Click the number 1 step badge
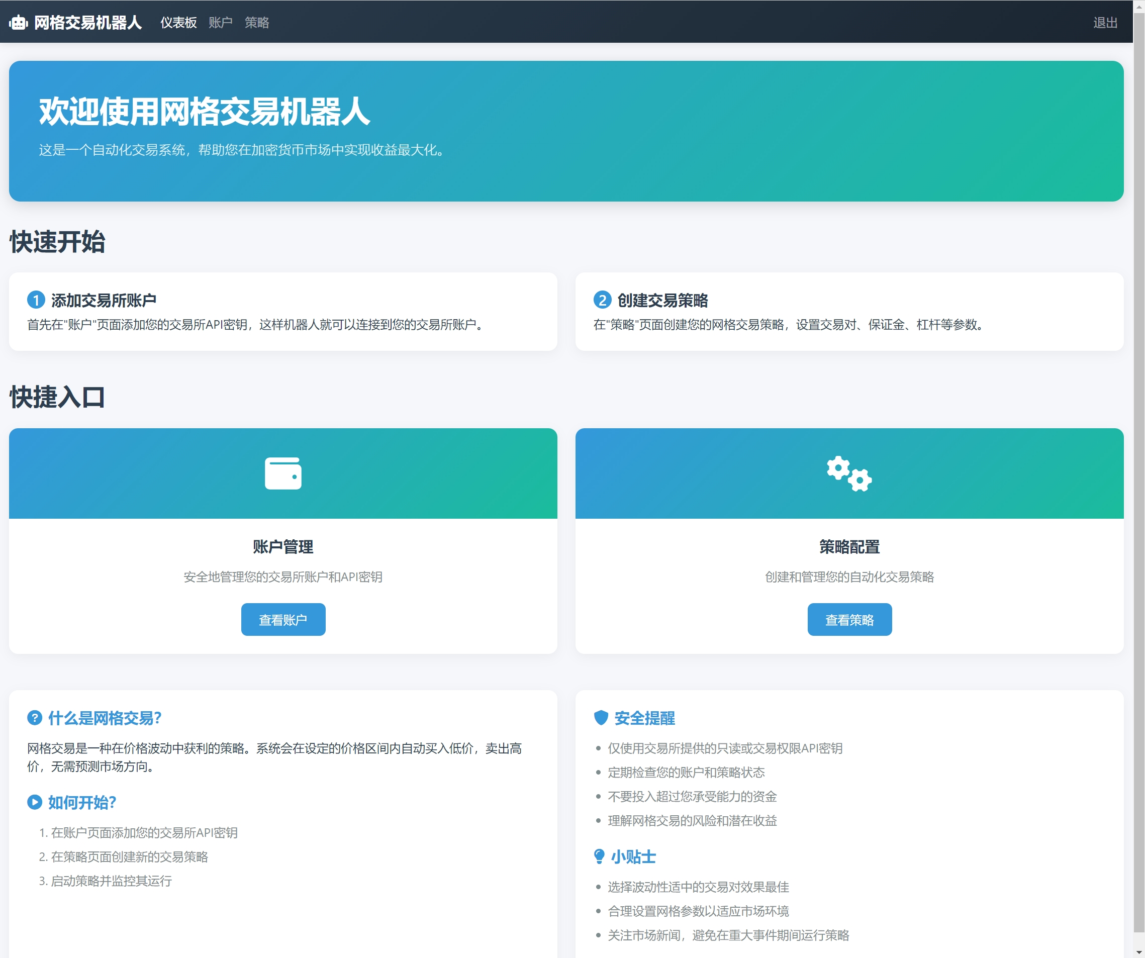 36,300
